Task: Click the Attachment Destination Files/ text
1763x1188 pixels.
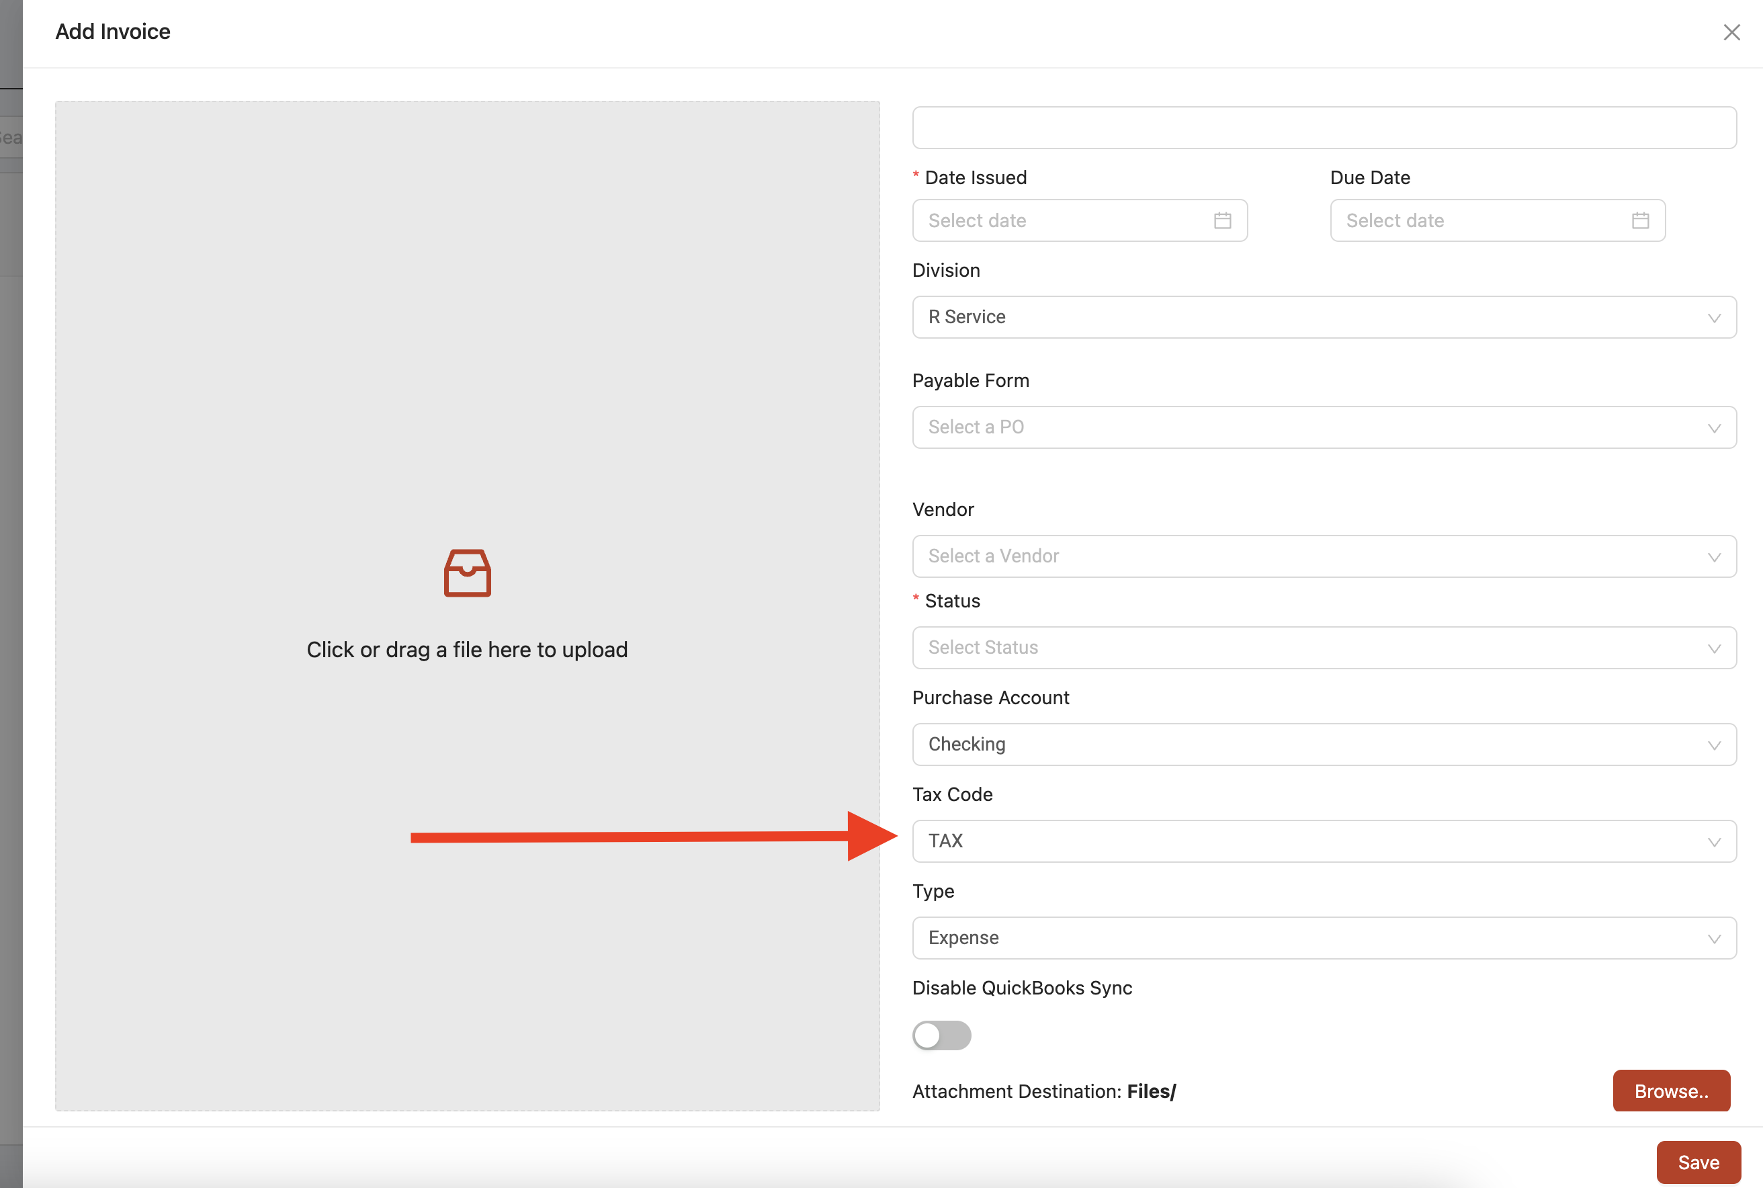Action: (x=1043, y=1091)
